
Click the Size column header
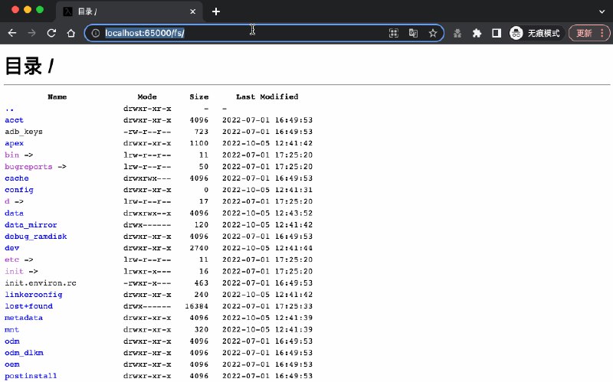[199, 97]
